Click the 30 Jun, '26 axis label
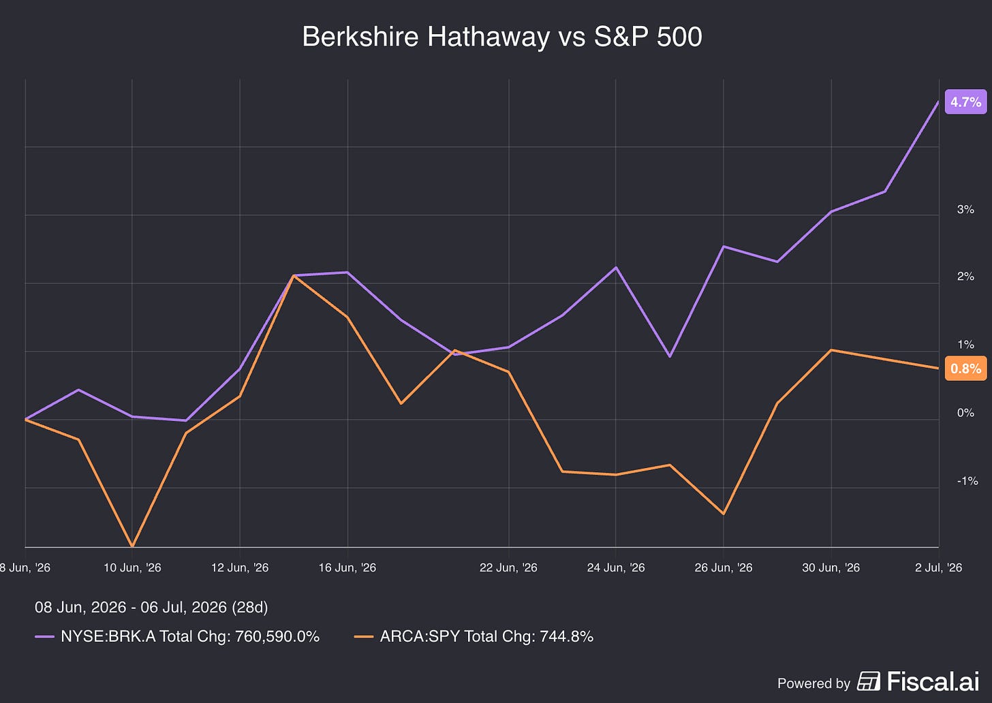 [831, 567]
